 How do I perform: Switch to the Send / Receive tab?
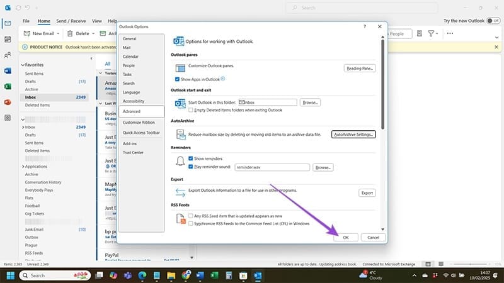pos(71,21)
